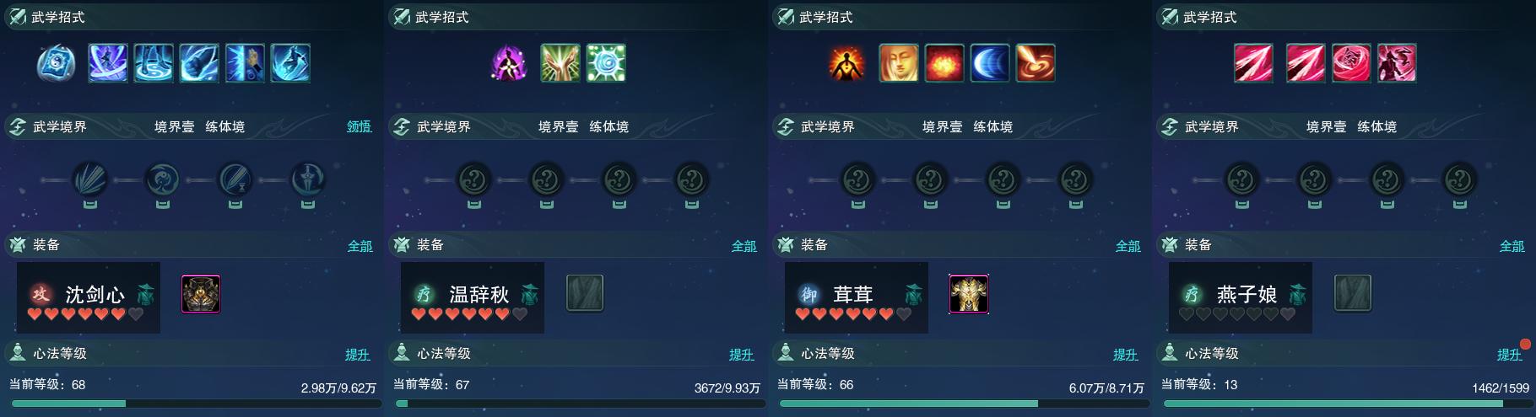Click 提升 to raise 燕子娘 心法 level
Screen dimensions: 1536x417
tap(1510, 355)
